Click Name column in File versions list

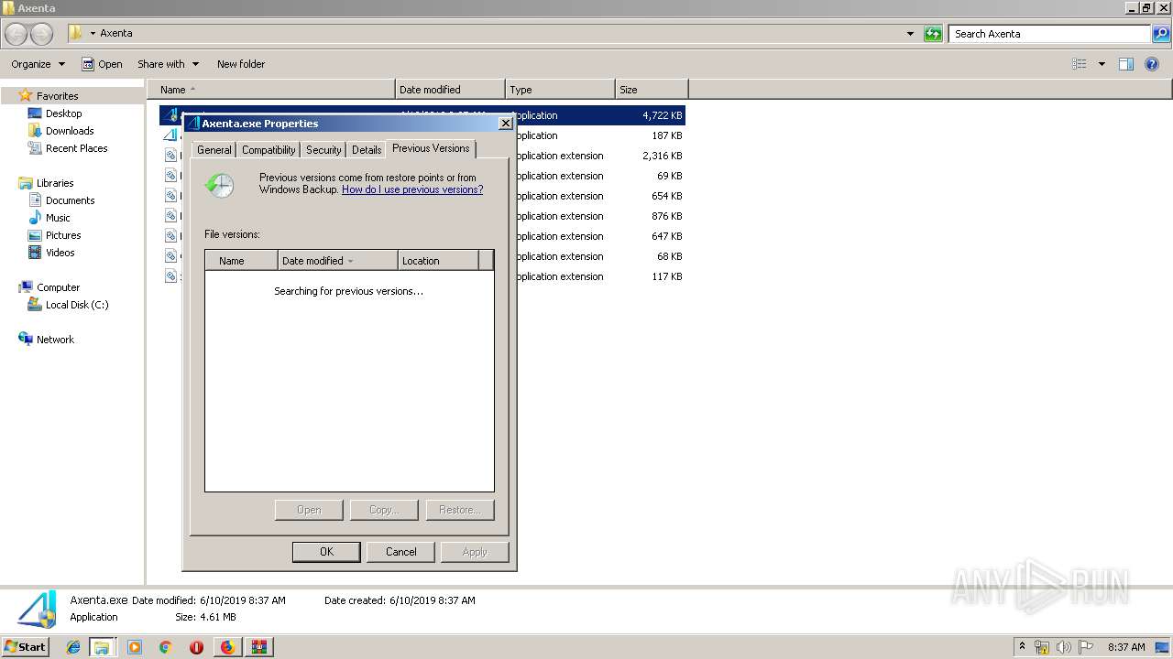click(x=241, y=261)
